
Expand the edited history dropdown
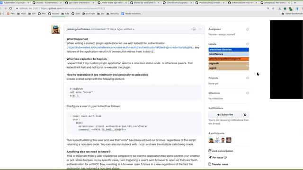(129, 29)
